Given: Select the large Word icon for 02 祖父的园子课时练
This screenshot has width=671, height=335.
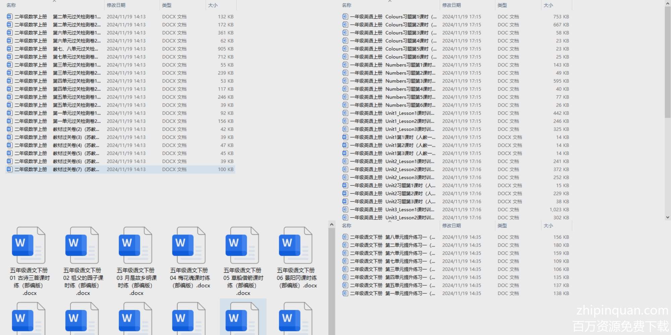Looking at the screenshot, I should pos(82,245).
